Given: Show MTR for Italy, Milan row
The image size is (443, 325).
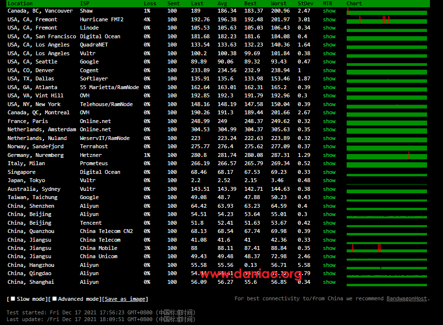Looking at the screenshot, I should coord(329,163).
